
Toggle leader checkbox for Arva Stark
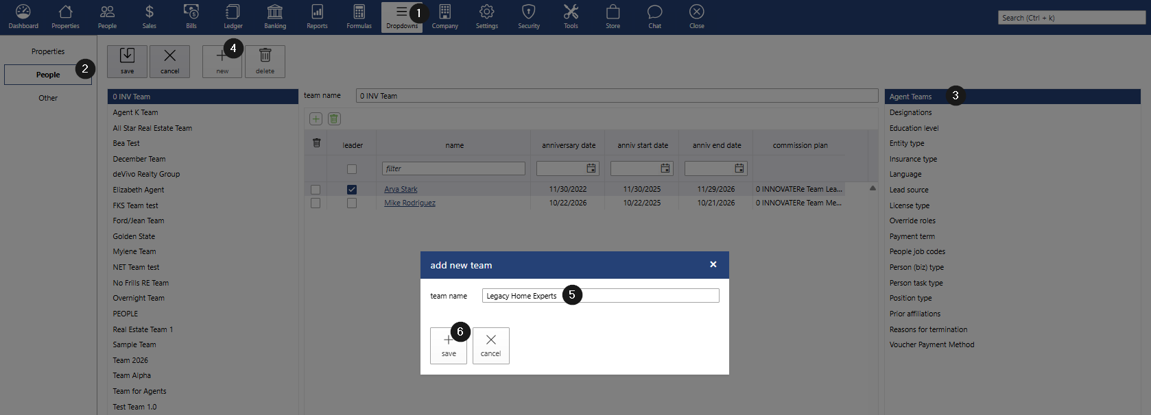352,190
